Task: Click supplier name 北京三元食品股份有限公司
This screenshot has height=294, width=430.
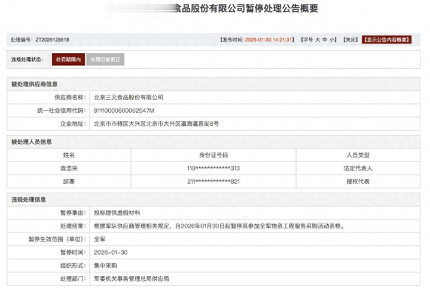Action: point(129,97)
